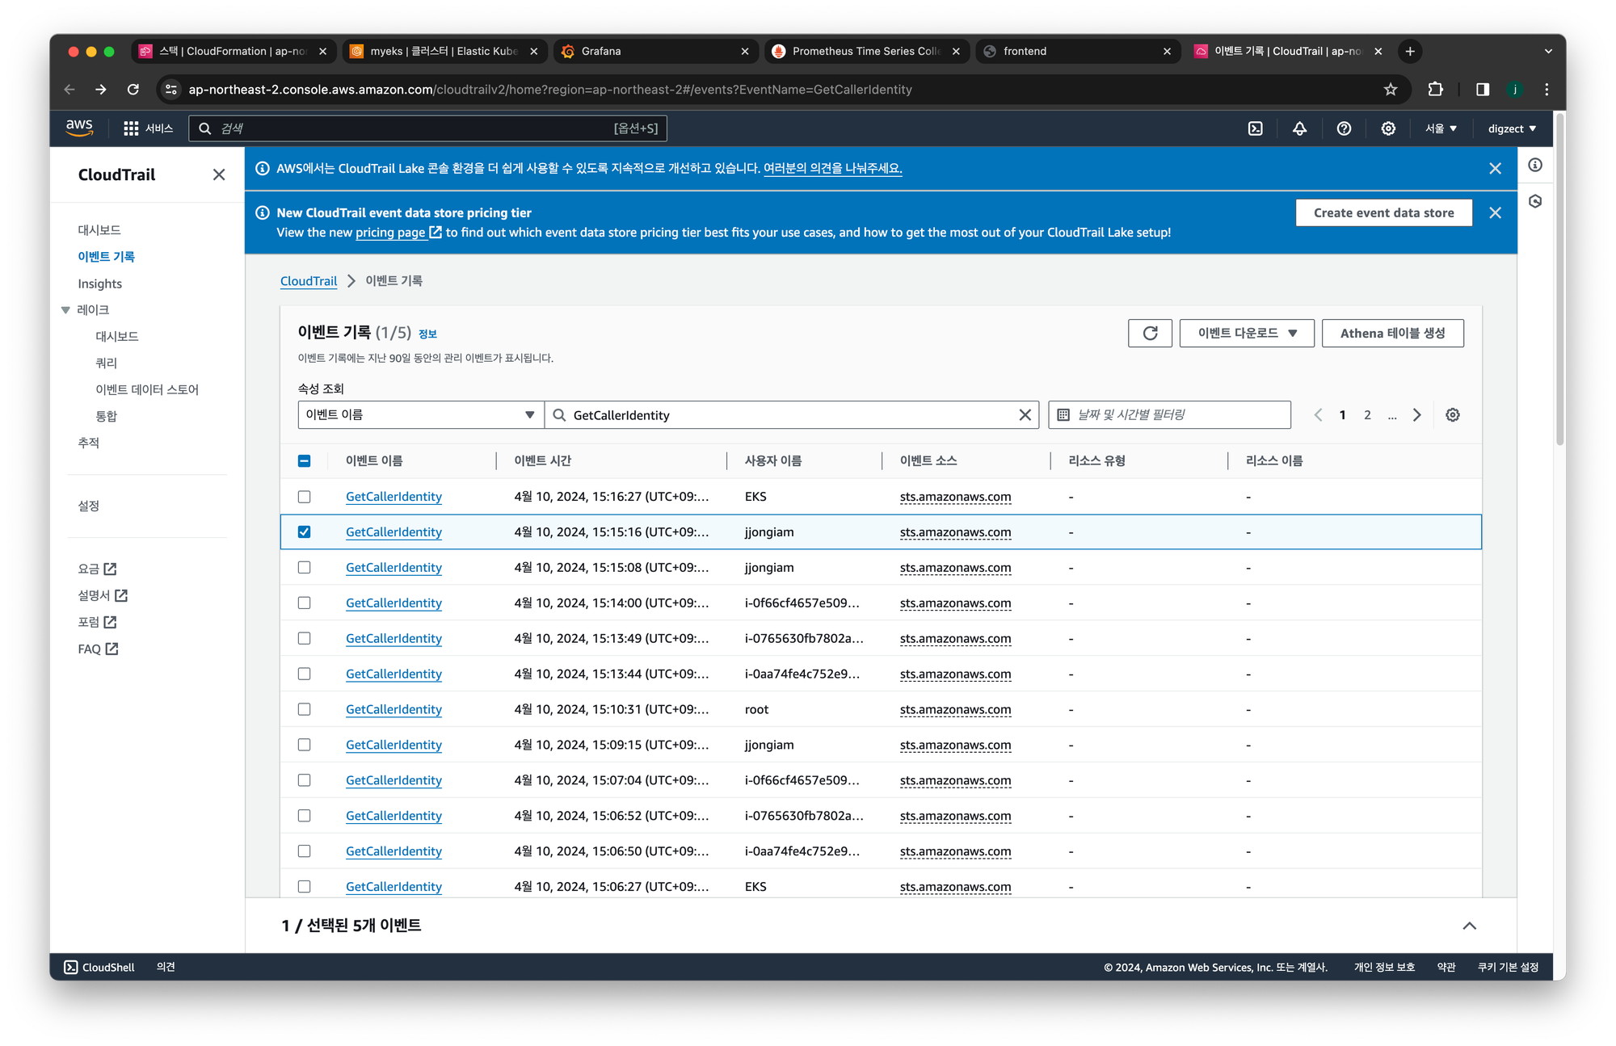Collapse the 레이크 navigation section
This screenshot has height=1046, width=1616.
65,310
